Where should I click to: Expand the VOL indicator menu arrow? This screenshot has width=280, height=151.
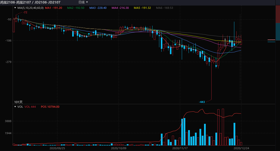(x=15, y=107)
